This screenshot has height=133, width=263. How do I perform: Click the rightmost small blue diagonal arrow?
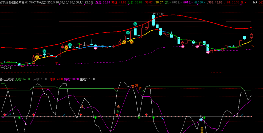(242, 115)
